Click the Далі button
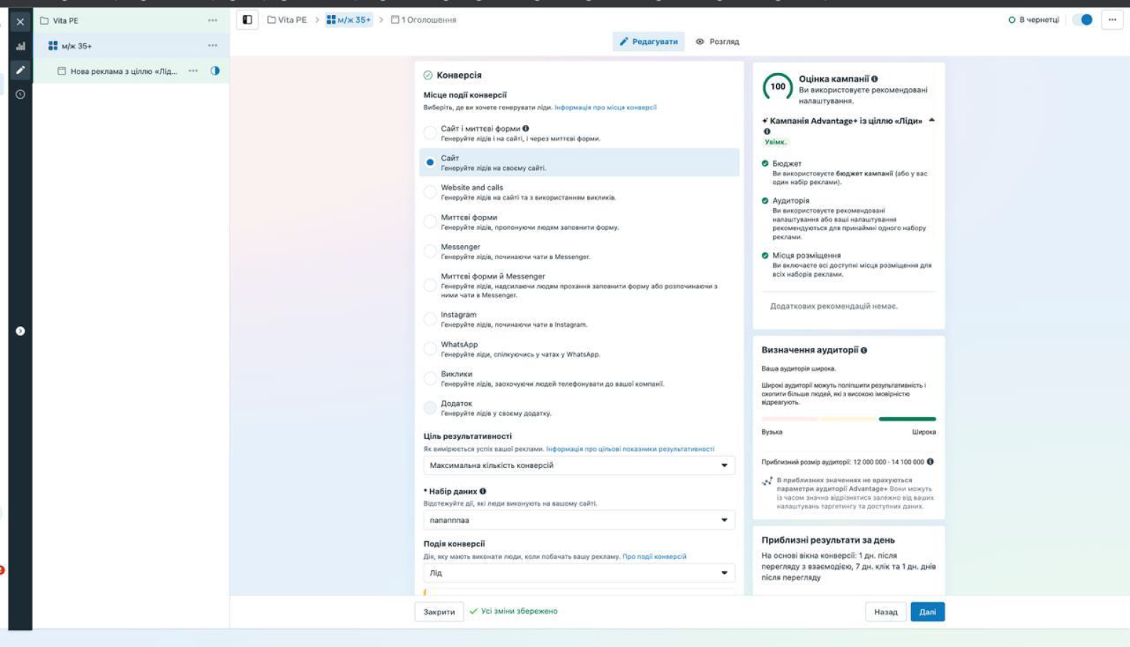Image resolution: width=1130 pixels, height=647 pixels. pos(927,611)
